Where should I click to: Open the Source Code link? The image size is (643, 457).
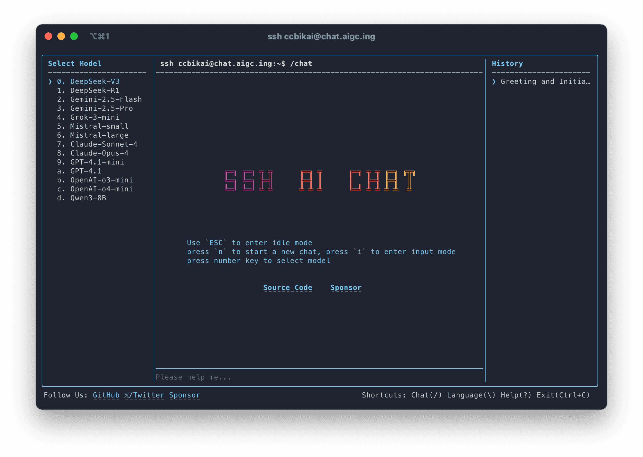point(287,287)
